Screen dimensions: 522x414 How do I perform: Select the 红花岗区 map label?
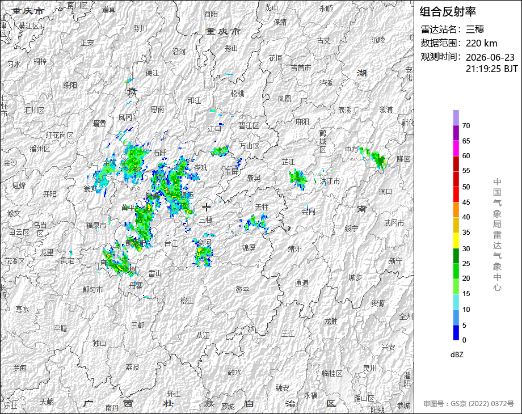click(60, 135)
